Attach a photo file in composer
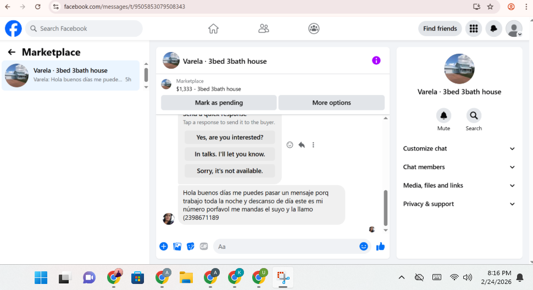This screenshot has width=533, height=290. click(177, 247)
